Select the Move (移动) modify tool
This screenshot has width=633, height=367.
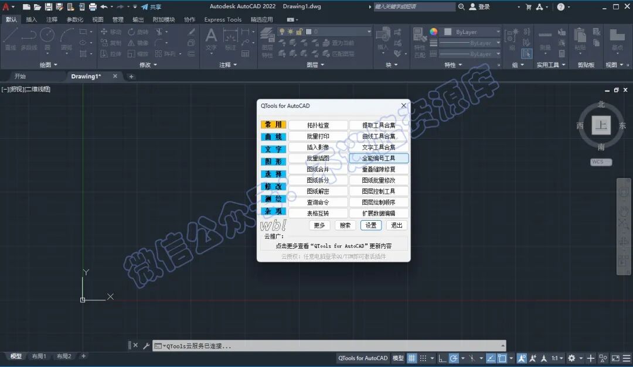coord(111,32)
